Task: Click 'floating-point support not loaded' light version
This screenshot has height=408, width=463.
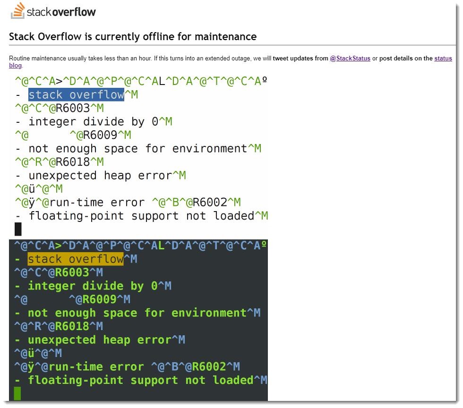Action: click(x=141, y=216)
